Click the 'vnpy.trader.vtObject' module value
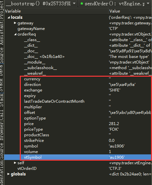Screen dimensions: 152x185 (129, 62)
